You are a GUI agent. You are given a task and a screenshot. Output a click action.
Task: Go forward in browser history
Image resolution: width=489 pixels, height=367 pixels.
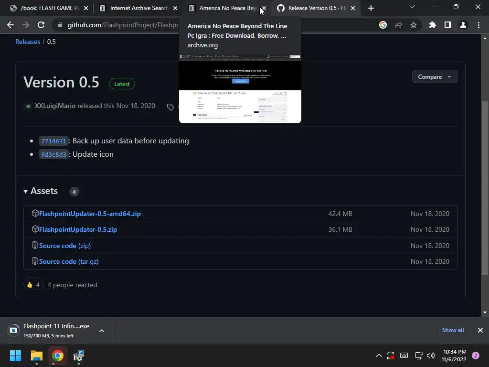(x=26, y=25)
